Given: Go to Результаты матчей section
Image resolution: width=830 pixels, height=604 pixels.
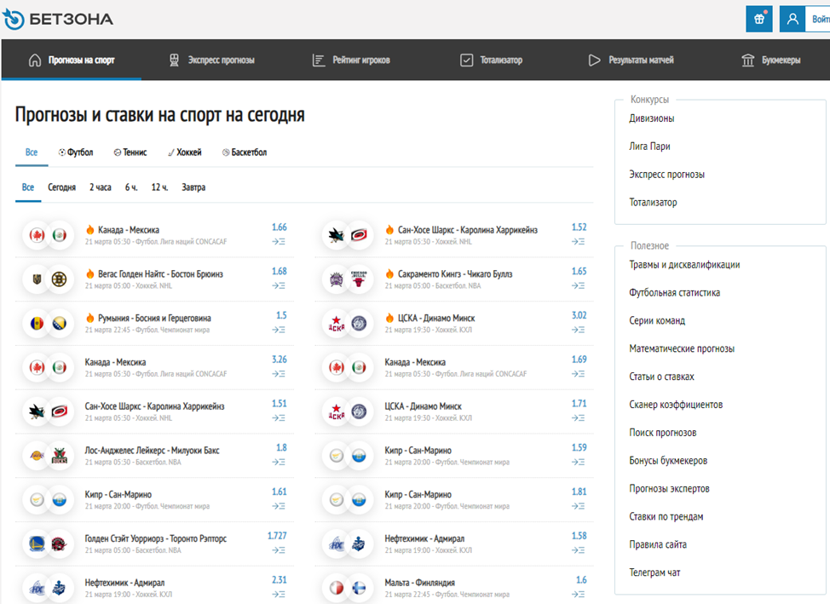Looking at the screenshot, I should pyautogui.click(x=631, y=60).
